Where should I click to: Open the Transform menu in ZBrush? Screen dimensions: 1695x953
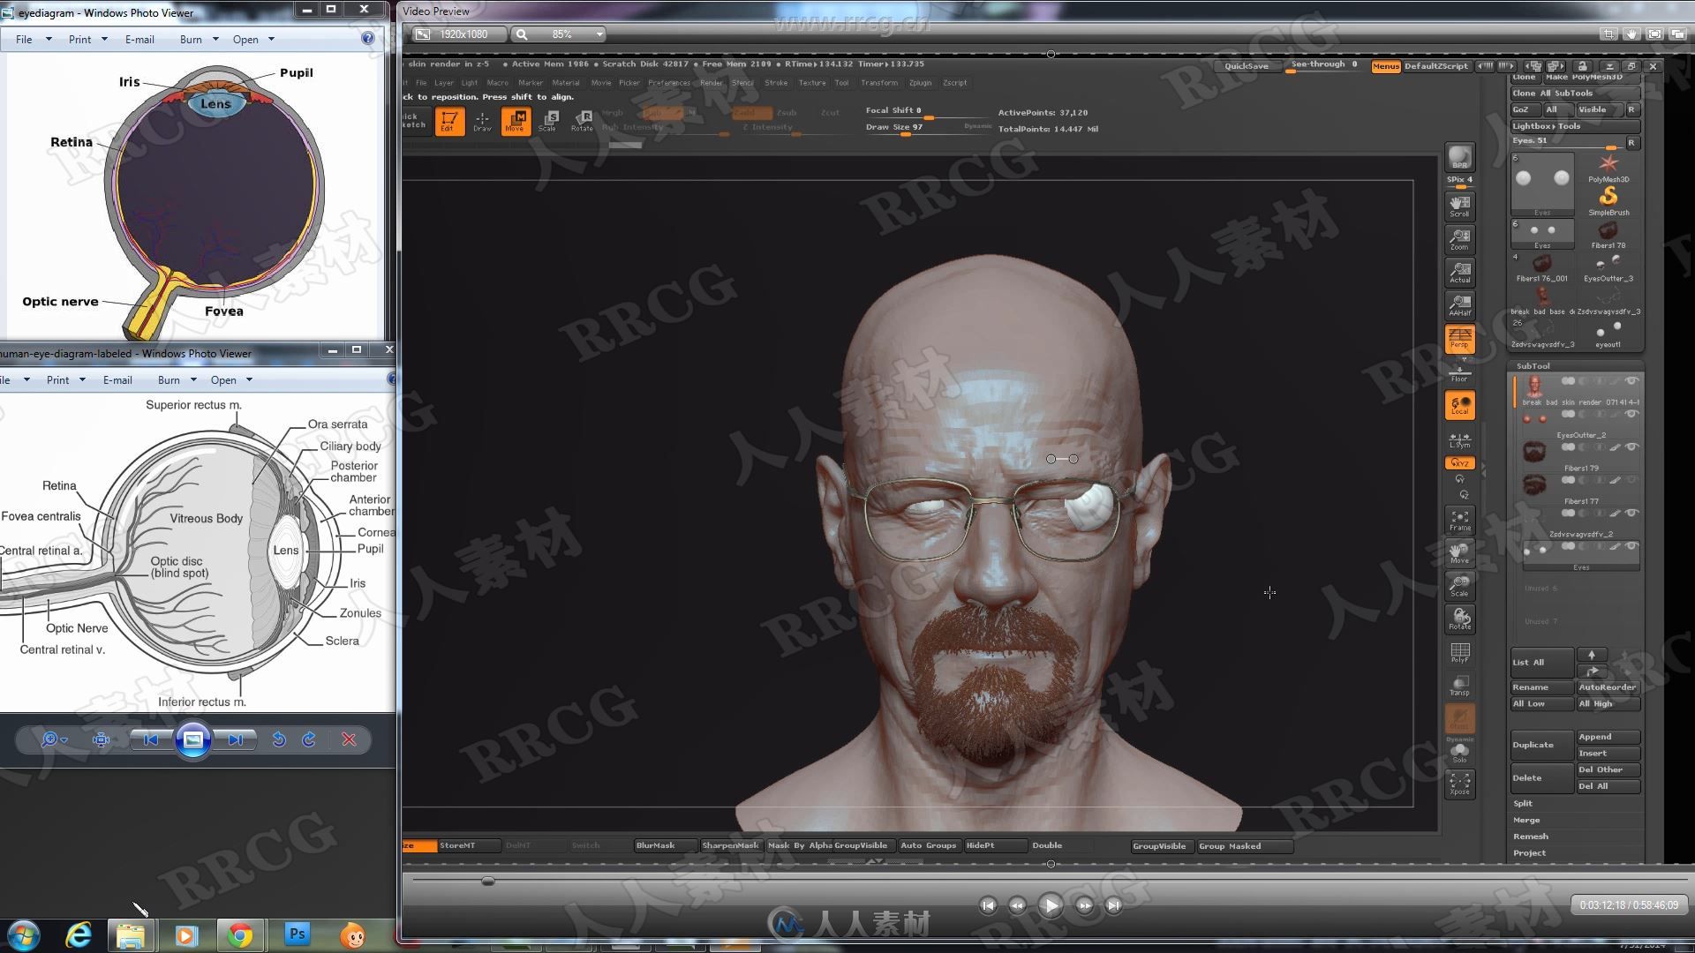(879, 83)
